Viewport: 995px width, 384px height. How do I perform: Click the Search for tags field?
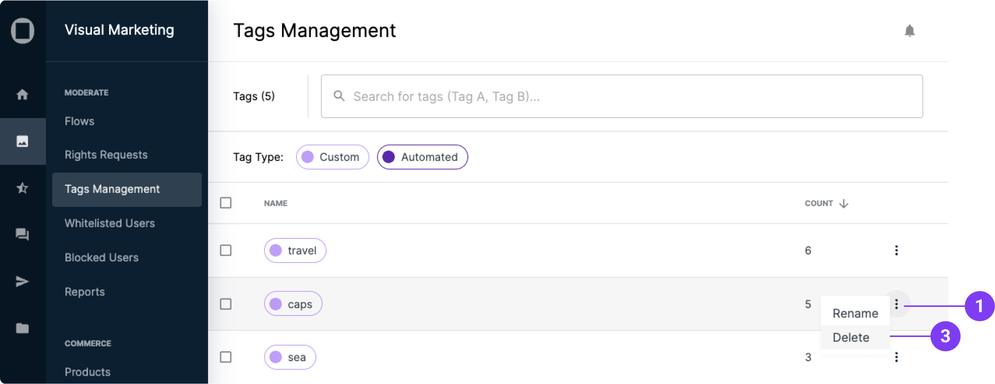[x=622, y=96]
